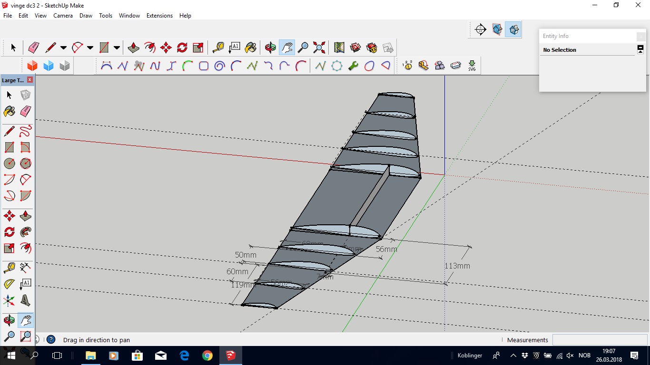Toggle the Windows volume mute icon

coord(570,355)
